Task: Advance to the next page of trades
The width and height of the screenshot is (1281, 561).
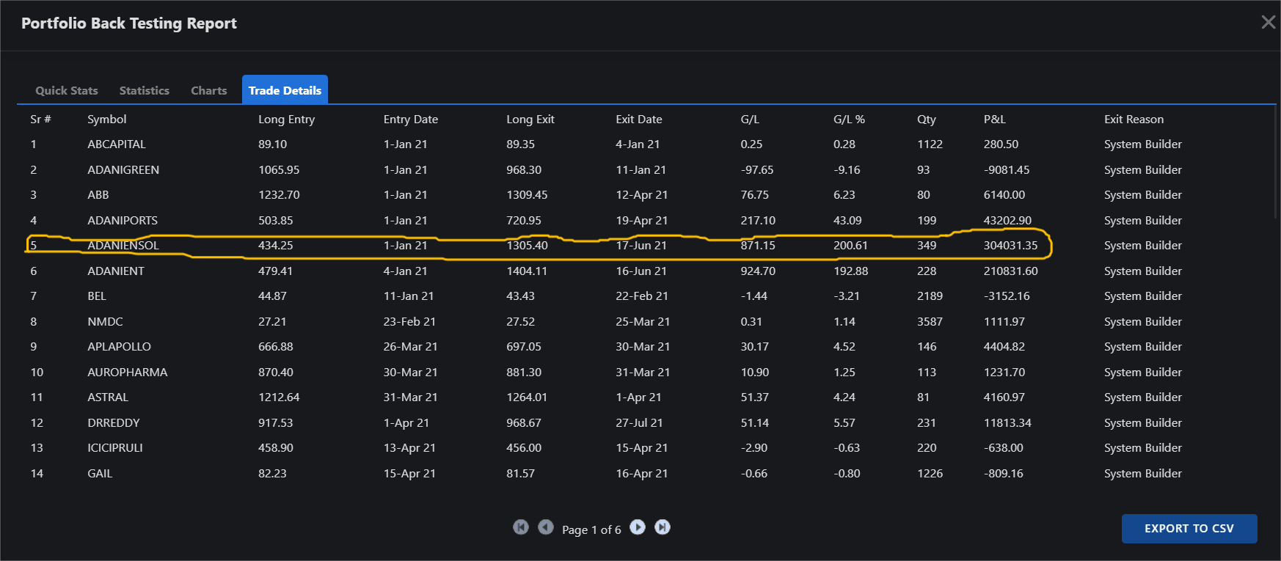Action: coord(638,527)
